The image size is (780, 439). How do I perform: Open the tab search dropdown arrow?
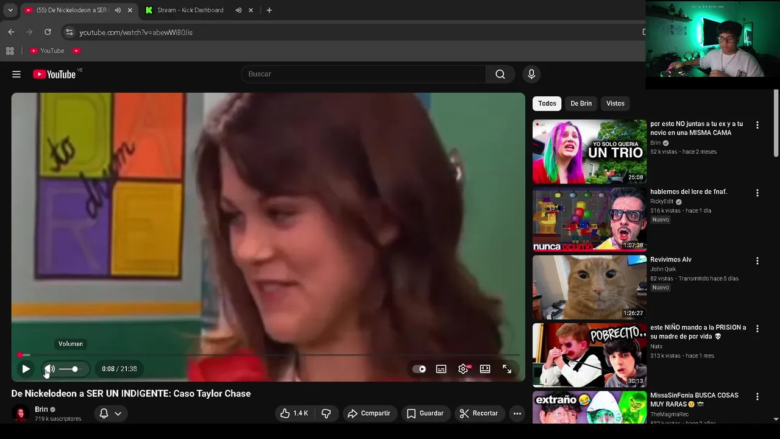click(x=10, y=10)
